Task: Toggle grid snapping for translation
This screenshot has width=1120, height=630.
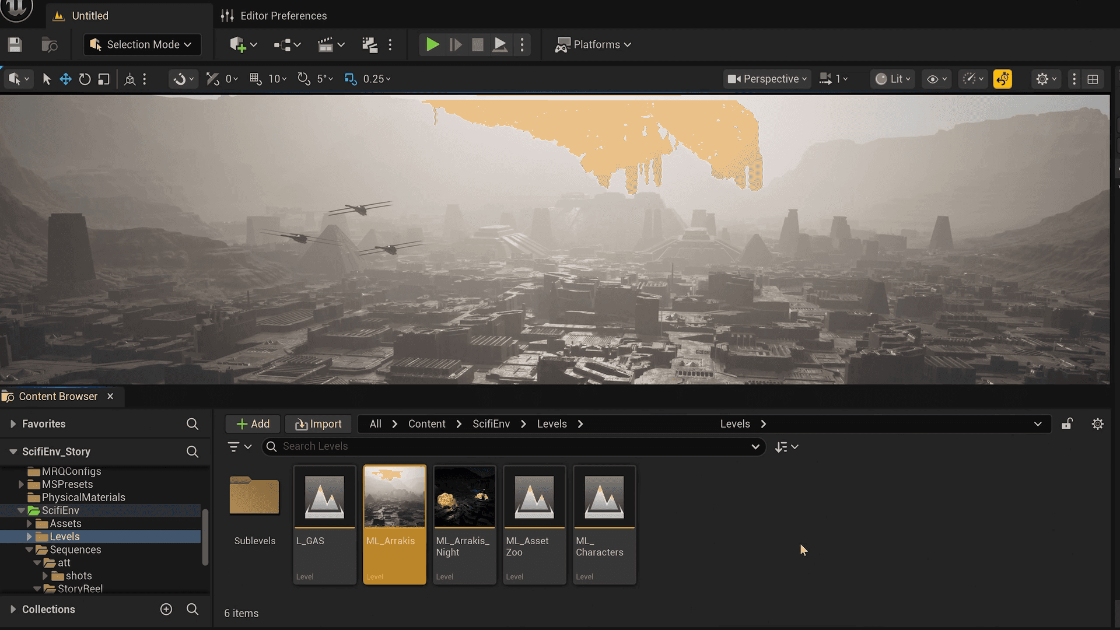Action: click(256, 79)
